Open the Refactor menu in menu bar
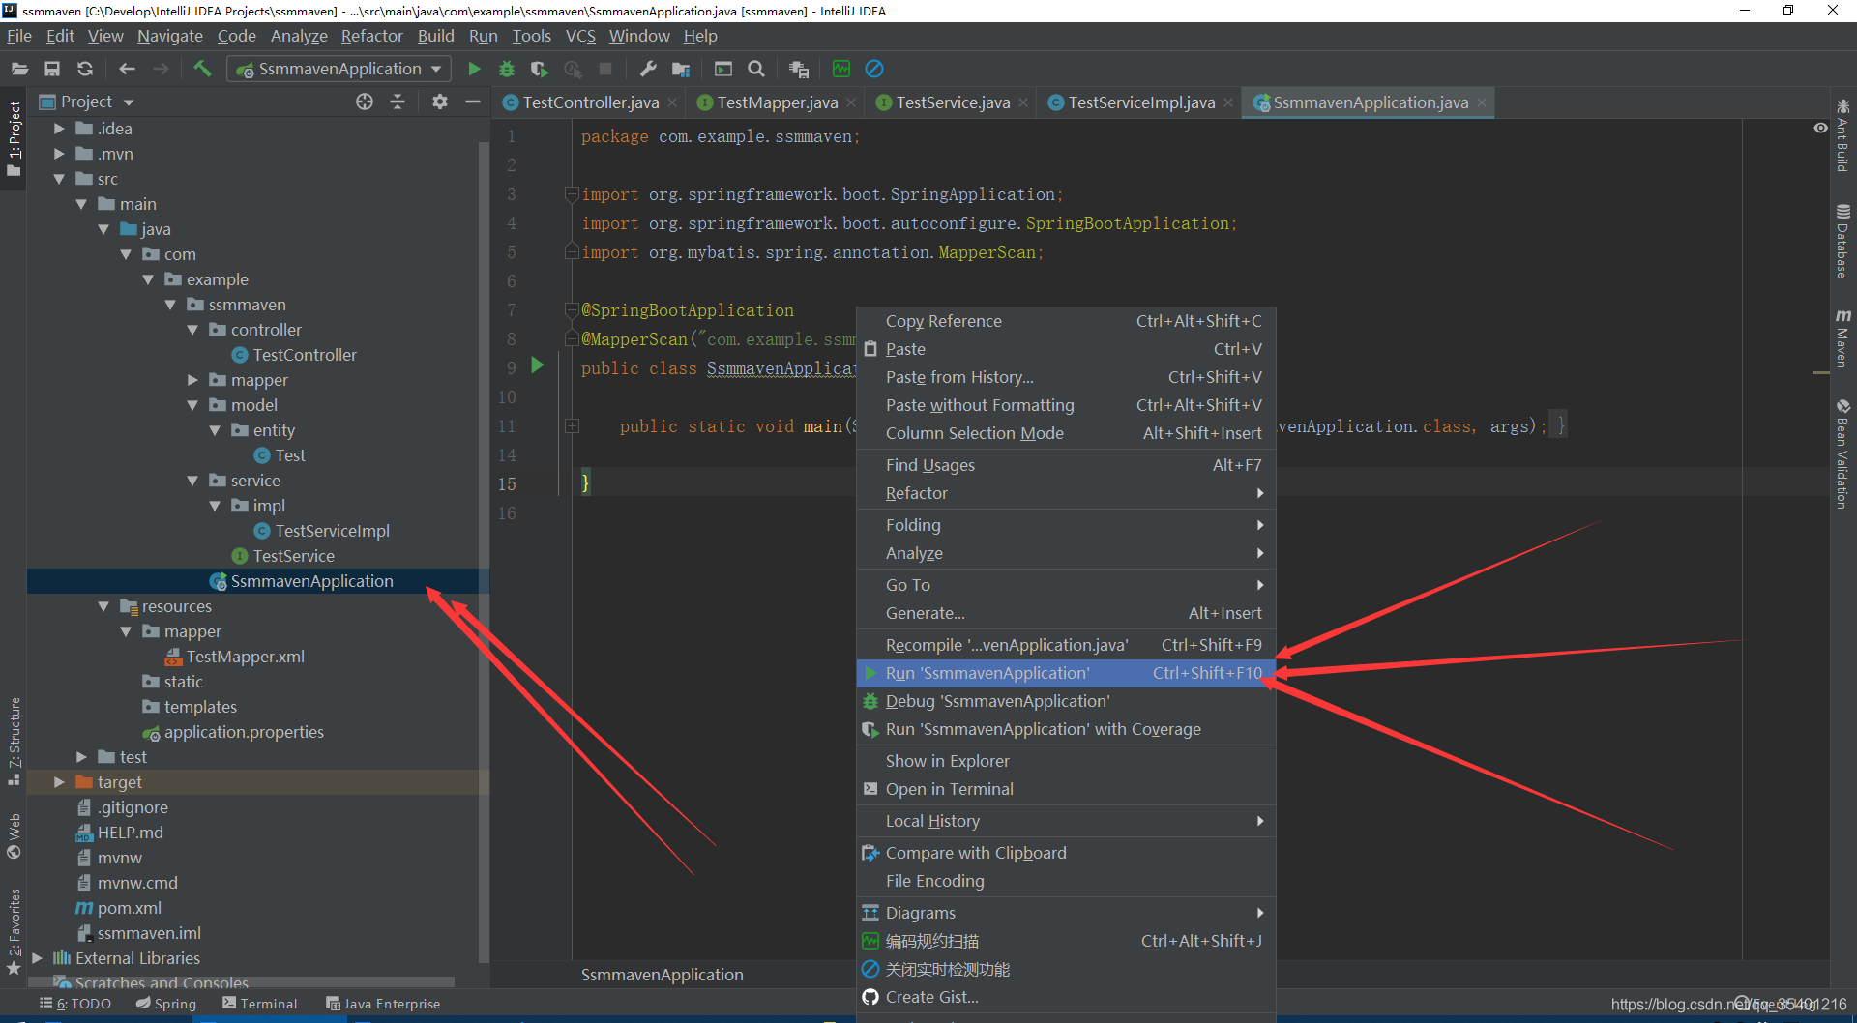This screenshot has height=1023, width=1857. click(x=371, y=36)
